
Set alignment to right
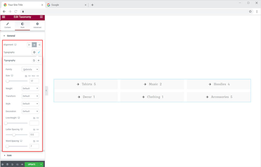39,45
